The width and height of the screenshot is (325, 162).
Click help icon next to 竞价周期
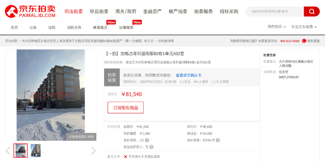point(147,140)
